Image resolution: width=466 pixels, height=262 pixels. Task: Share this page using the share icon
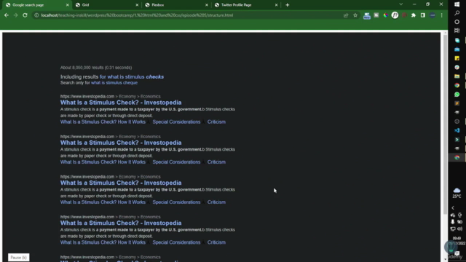click(x=346, y=15)
